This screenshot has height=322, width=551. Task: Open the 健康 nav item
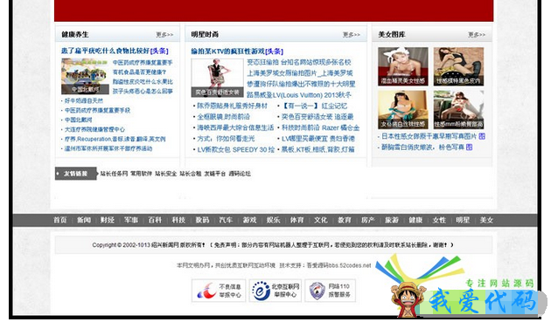(415, 220)
